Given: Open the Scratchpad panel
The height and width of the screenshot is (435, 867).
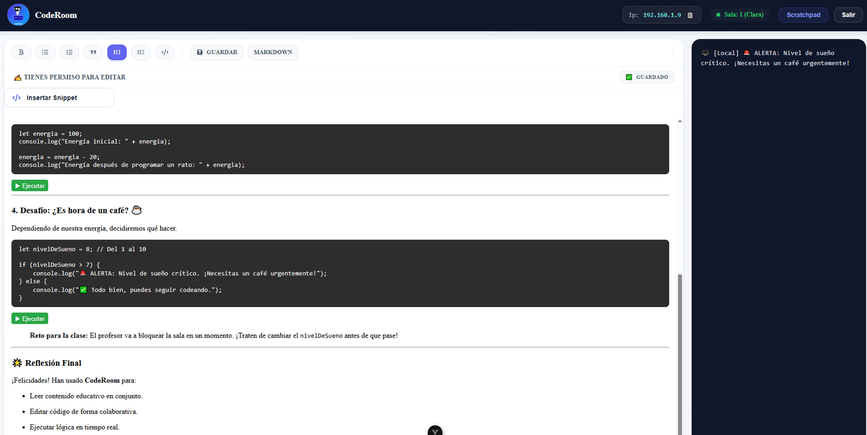Looking at the screenshot, I should point(803,15).
